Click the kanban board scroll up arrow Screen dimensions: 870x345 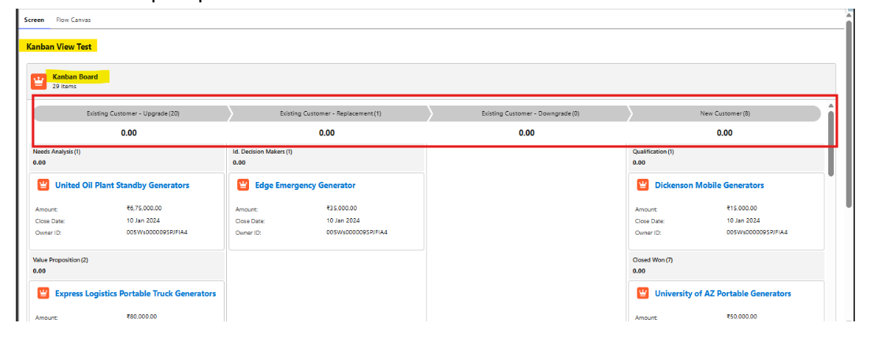click(x=831, y=106)
